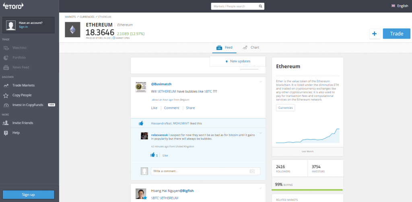
Task: Select the Feed tab
Action: click(x=225, y=47)
